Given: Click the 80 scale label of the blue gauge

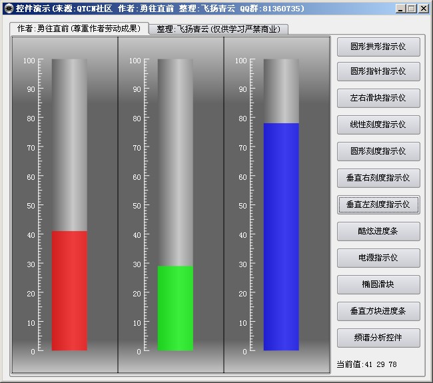Looking at the screenshot, I should [242, 119].
